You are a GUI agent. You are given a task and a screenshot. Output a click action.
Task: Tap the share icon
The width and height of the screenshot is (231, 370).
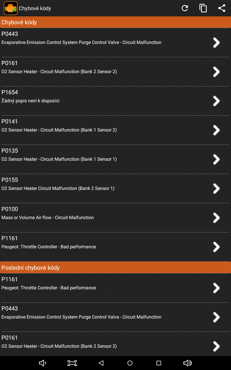[x=222, y=8]
